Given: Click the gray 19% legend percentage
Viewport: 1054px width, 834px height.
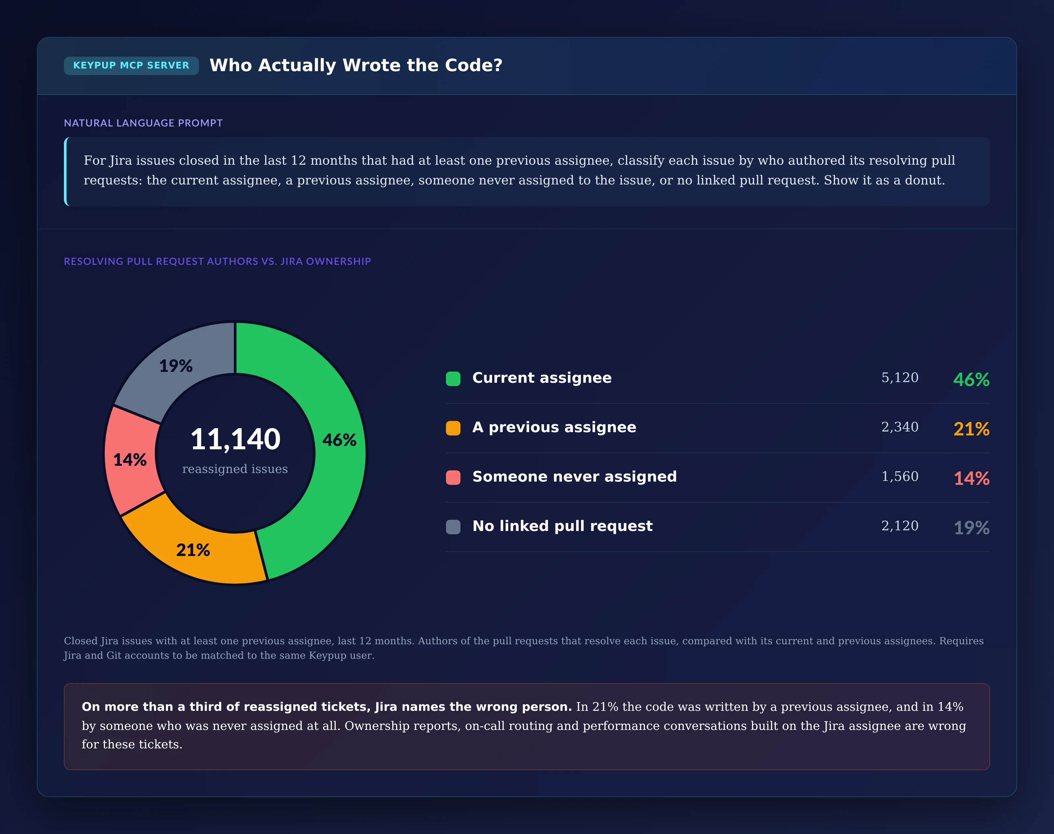Looking at the screenshot, I should [x=972, y=527].
